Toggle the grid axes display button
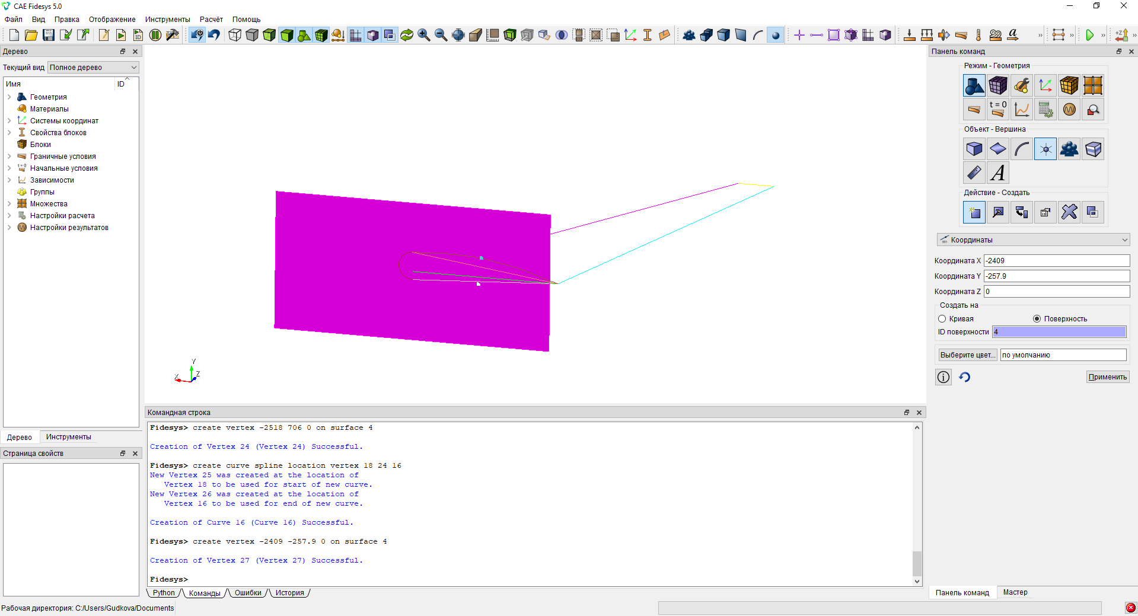This screenshot has height=616, width=1138. (x=355, y=35)
